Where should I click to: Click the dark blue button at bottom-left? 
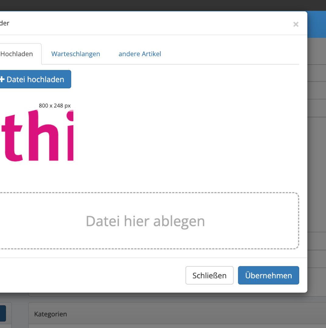click(3, 313)
